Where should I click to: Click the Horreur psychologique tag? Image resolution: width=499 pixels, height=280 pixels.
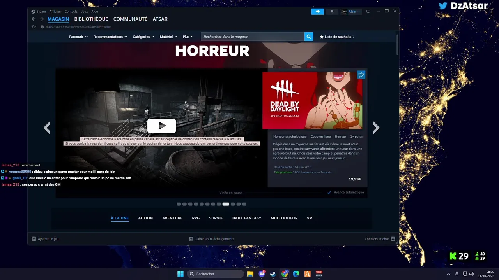click(x=290, y=136)
